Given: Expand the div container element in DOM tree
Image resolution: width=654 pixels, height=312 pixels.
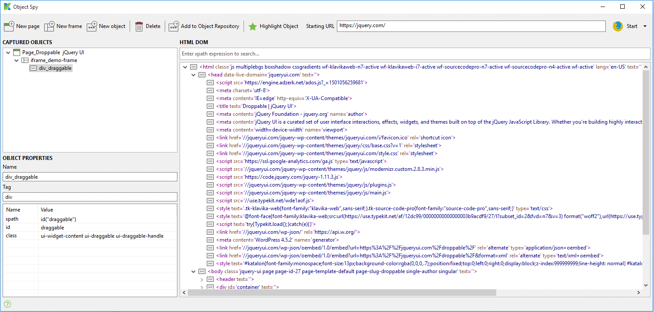Looking at the screenshot, I should pyautogui.click(x=202, y=287).
